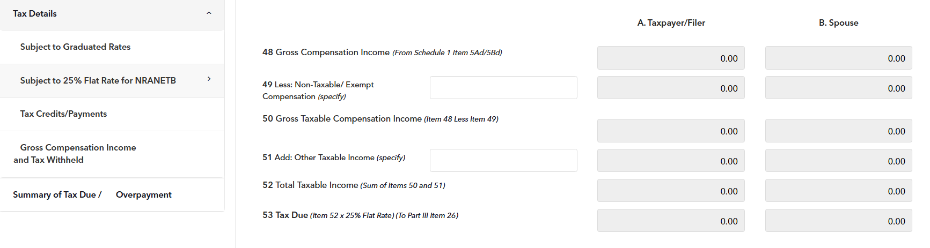Click the Tax Details header

pyautogui.click(x=35, y=14)
